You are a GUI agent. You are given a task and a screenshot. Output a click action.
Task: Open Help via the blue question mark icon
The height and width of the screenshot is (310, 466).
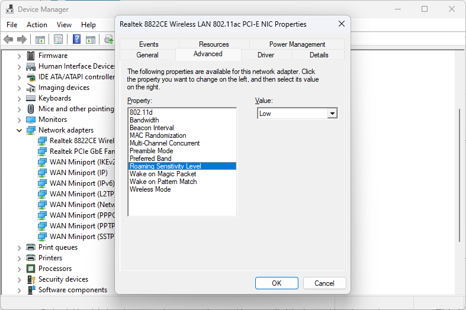click(76, 40)
